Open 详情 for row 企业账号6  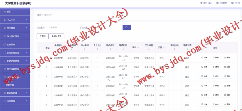click(204, 104)
